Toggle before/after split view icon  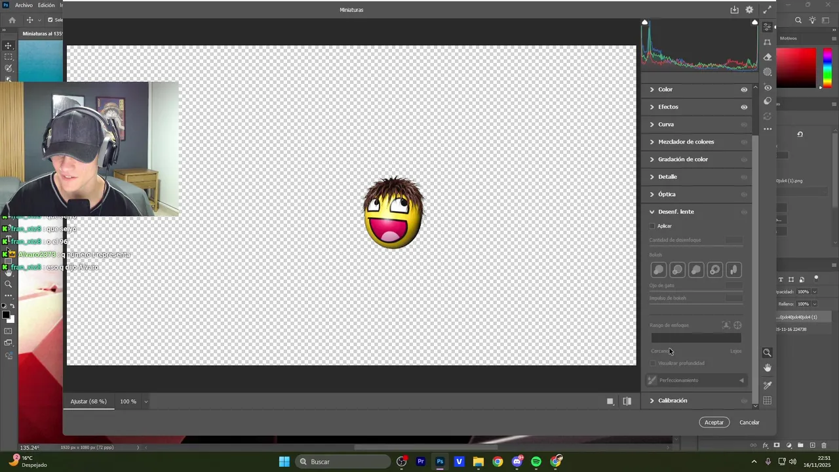point(627,401)
